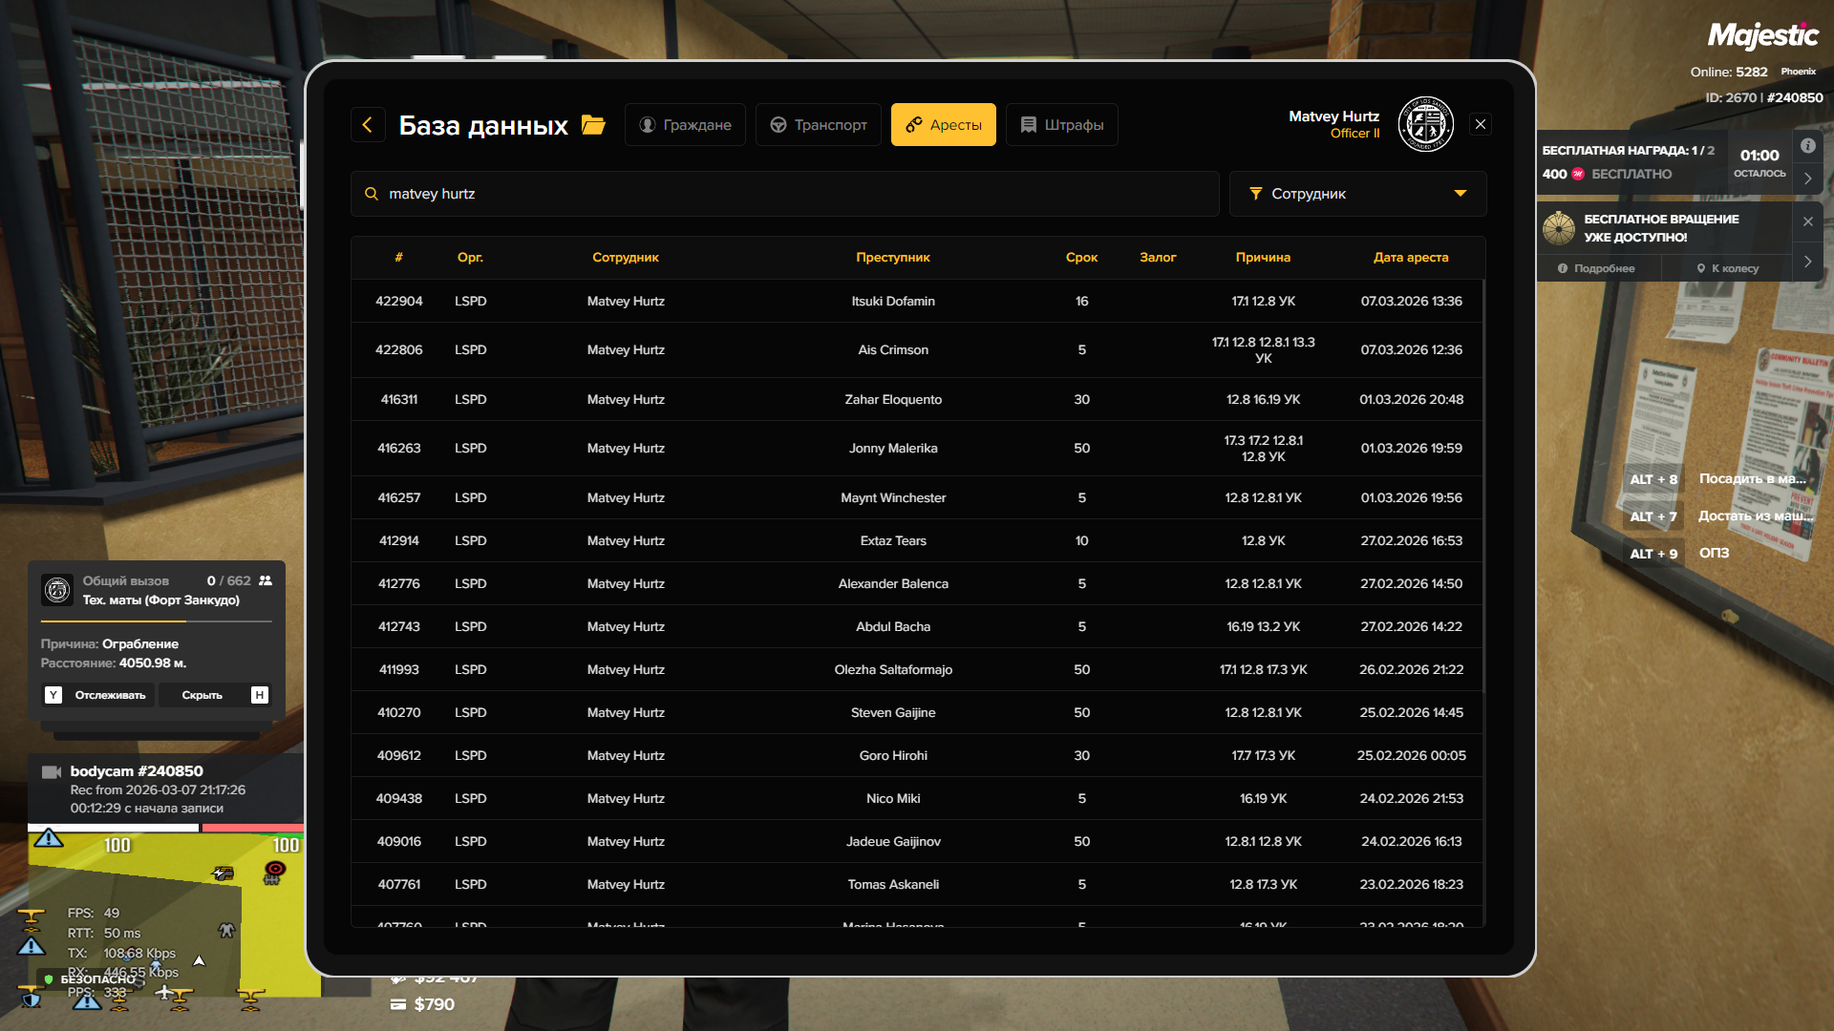Viewport: 1834px width, 1031px height.
Task: Open the Граждане tab
Action: 685,125
